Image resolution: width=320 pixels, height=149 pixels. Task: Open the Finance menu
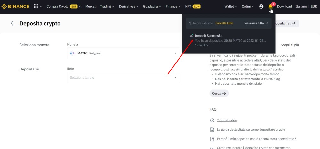click(x=173, y=6)
